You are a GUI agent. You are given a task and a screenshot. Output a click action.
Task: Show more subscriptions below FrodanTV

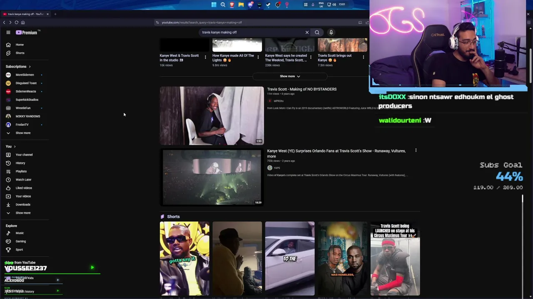pos(23,133)
